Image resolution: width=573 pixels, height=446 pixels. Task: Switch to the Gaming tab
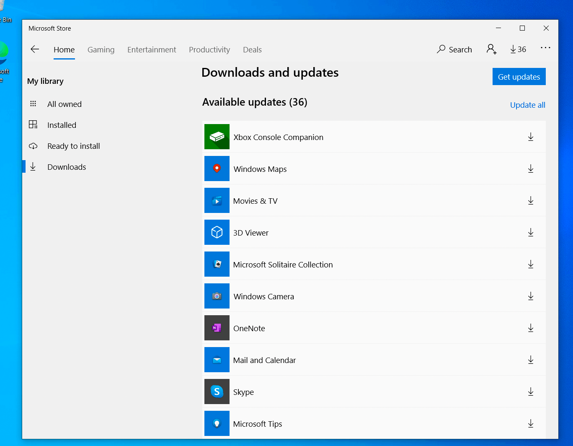tap(101, 49)
